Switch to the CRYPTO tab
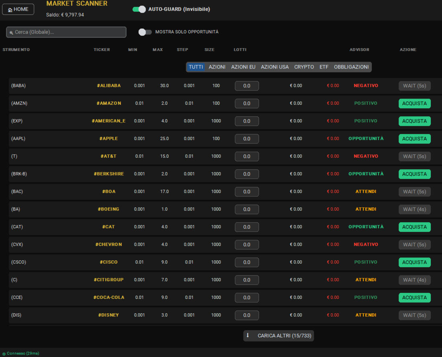442x357 pixels. click(x=304, y=67)
